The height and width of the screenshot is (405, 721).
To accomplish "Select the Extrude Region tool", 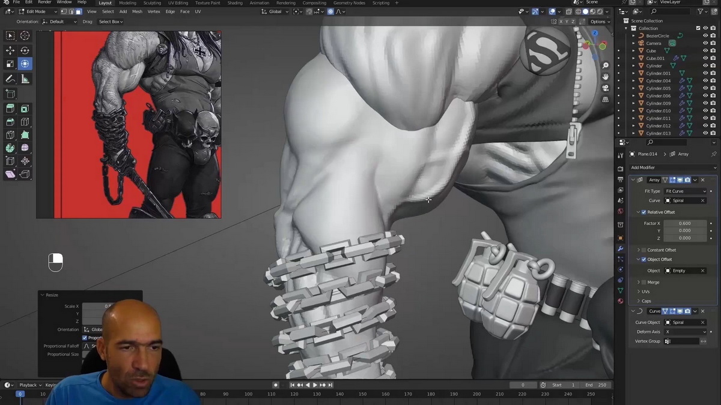I will pyautogui.click(x=10, y=109).
